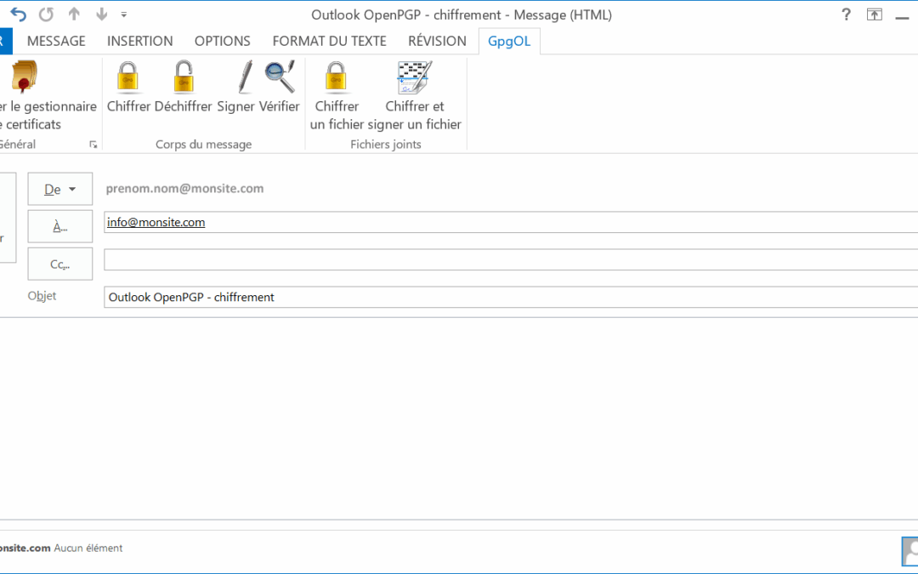
Task: Click the contact photo in people pane
Action: point(909,551)
